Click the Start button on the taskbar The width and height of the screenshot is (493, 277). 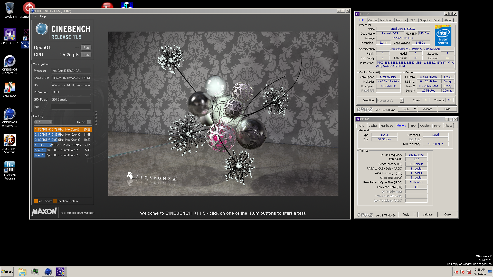pos(7,272)
